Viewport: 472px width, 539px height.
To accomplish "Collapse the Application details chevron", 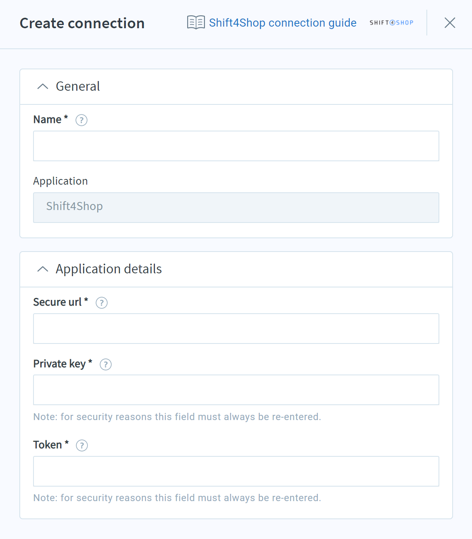I will (x=43, y=269).
